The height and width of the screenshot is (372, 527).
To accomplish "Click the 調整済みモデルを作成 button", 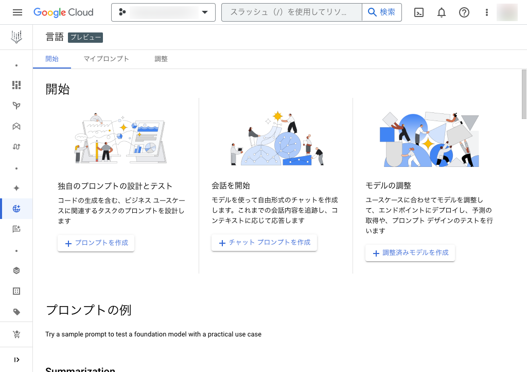I will point(410,253).
